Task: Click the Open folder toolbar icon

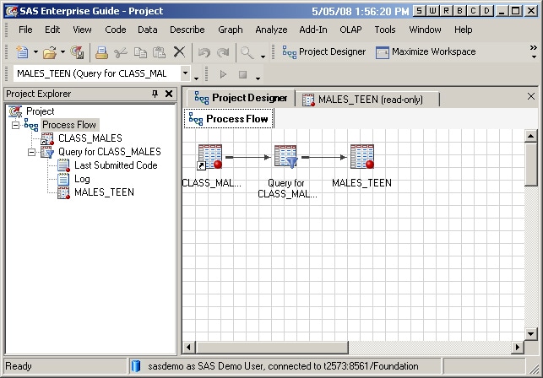Action: (50, 52)
